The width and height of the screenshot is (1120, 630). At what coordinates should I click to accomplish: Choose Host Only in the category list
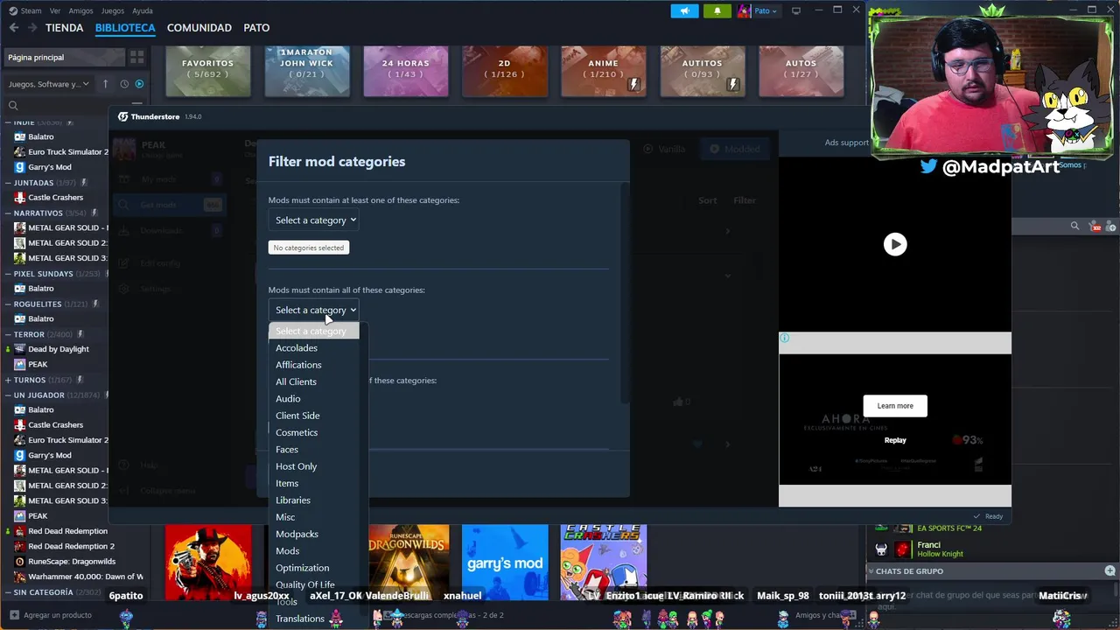(x=296, y=466)
